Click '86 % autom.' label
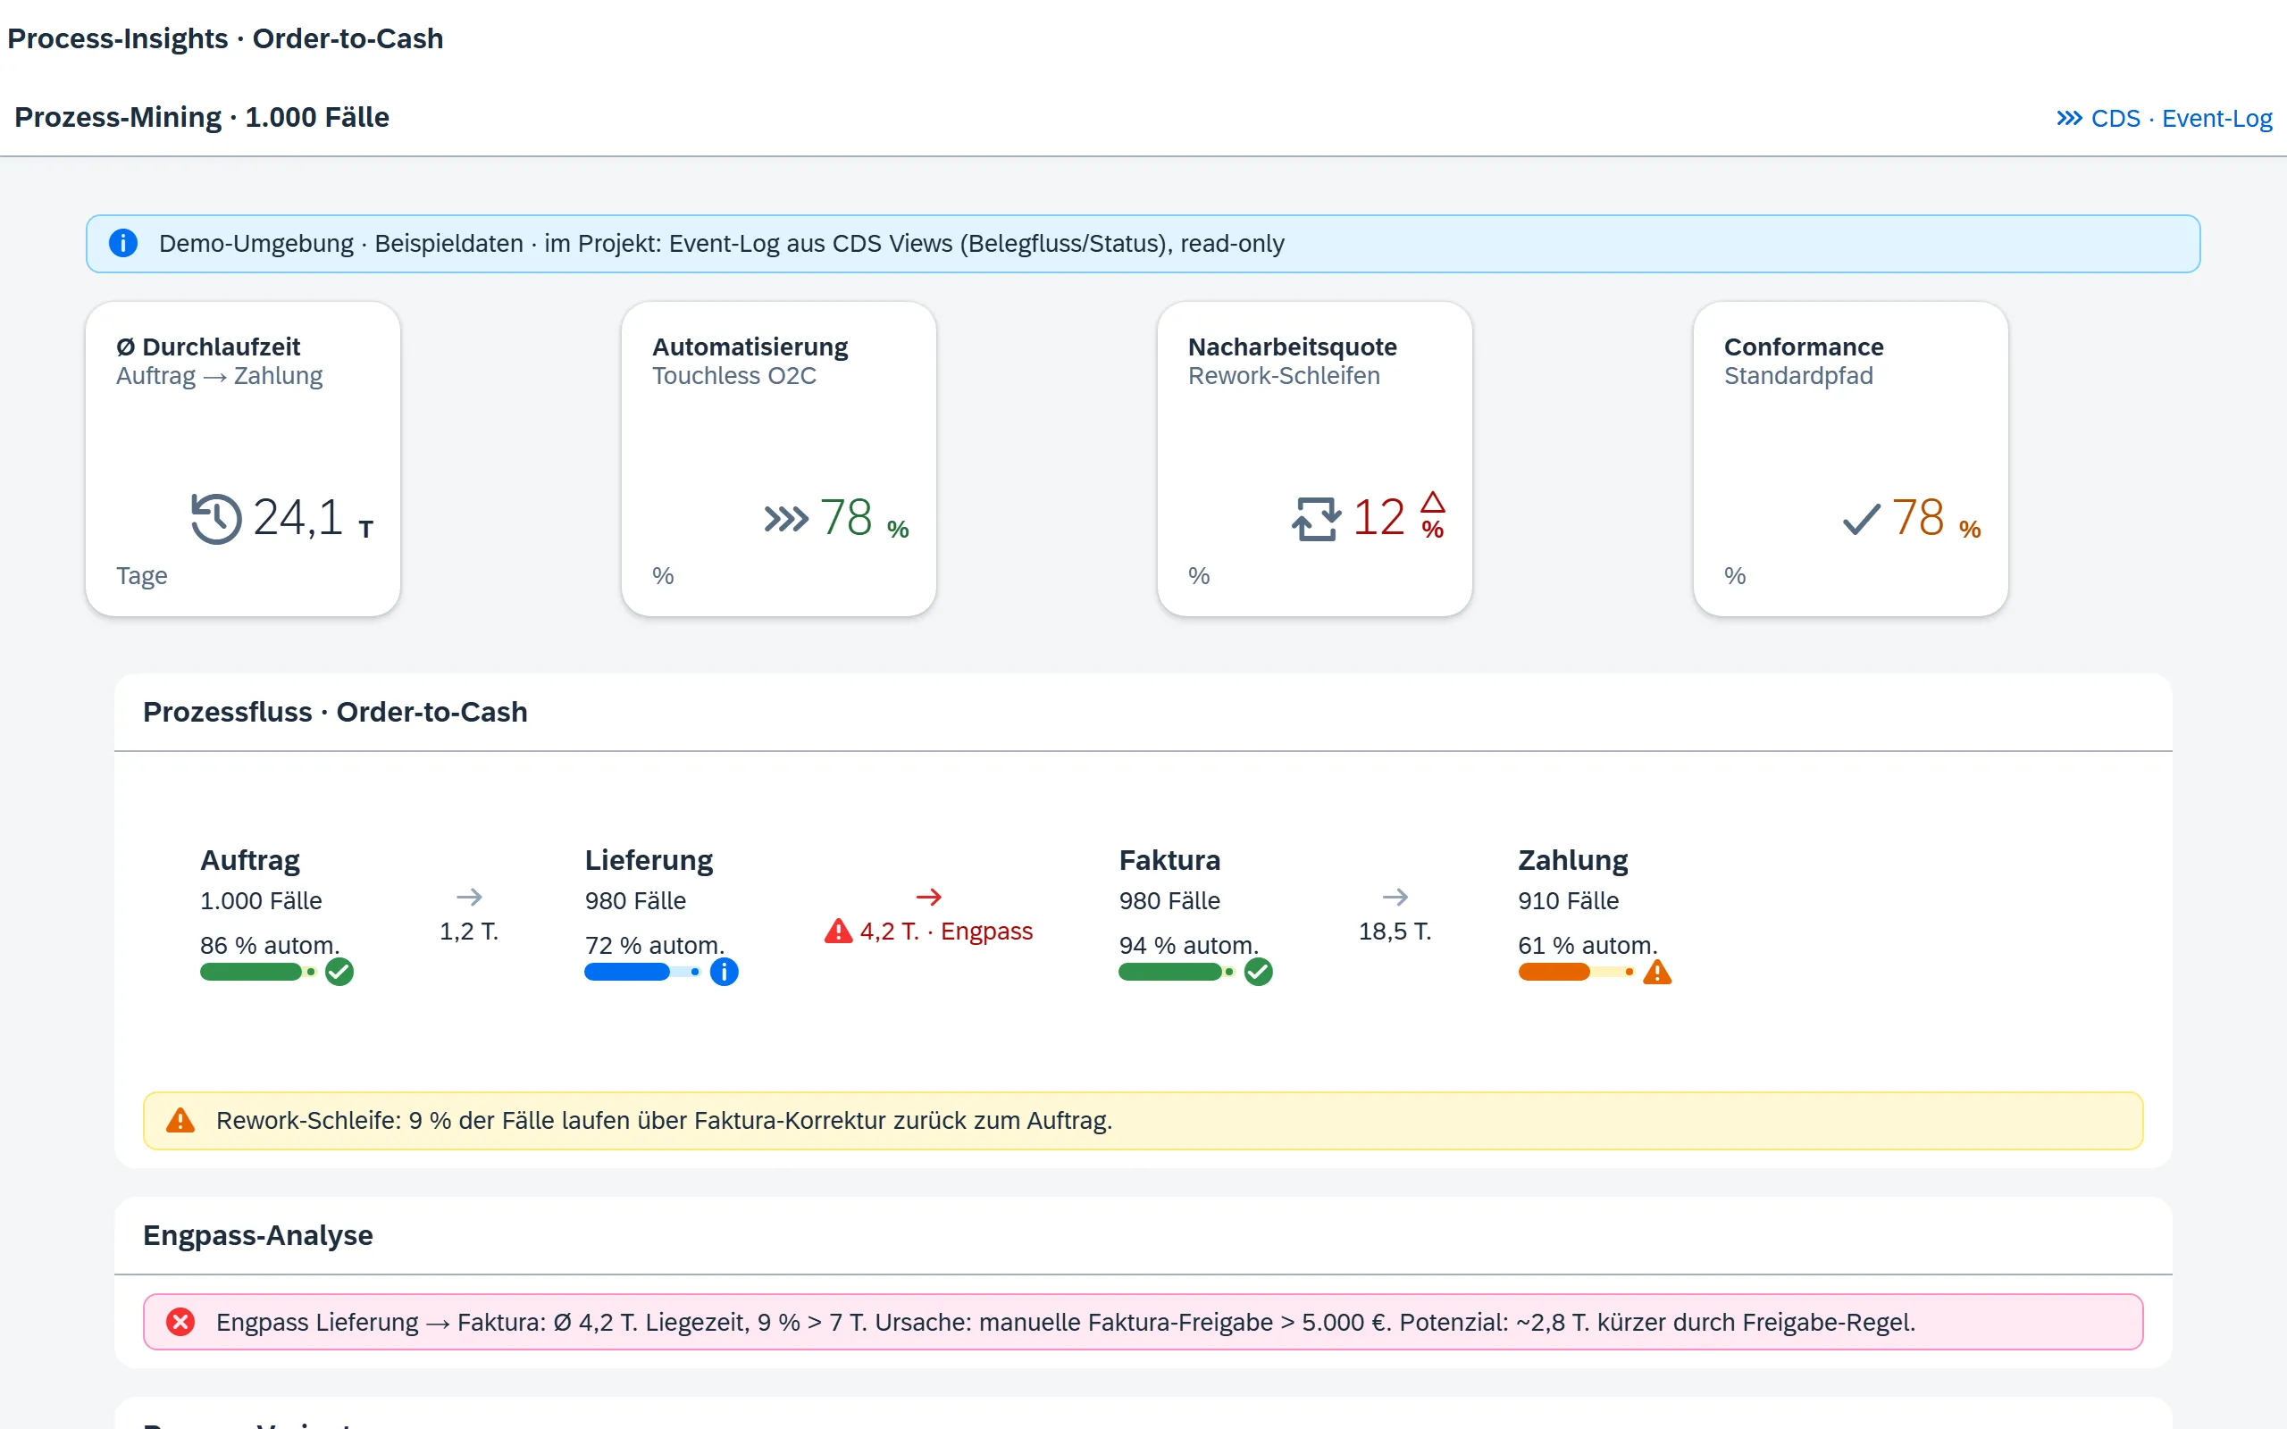Image resolution: width=2287 pixels, height=1429 pixels. (x=271, y=945)
